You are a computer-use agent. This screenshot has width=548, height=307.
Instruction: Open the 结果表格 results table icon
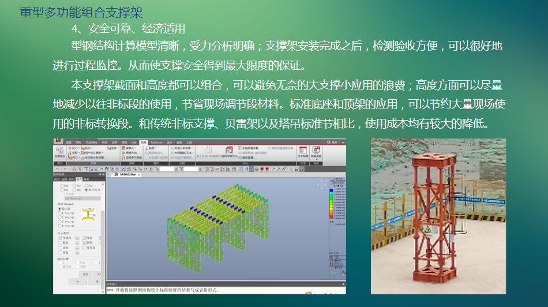tap(316, 153)
